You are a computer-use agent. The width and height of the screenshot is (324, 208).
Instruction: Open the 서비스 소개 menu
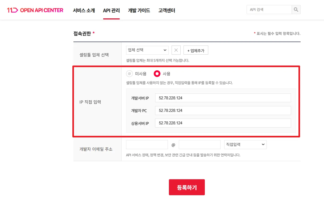pos(84,10)
